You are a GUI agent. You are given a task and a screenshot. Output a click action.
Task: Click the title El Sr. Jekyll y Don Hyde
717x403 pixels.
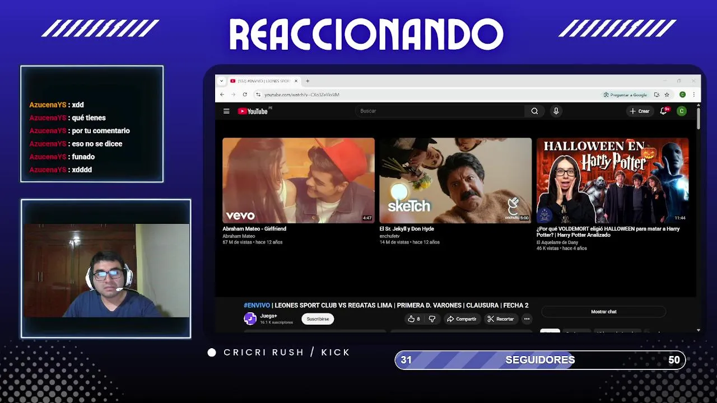point(407,229)
